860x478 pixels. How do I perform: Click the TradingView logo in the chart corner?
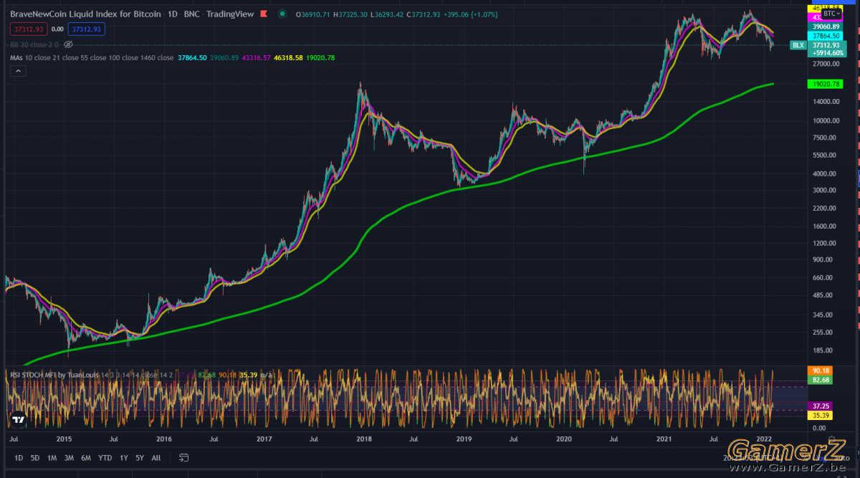[19, 420]
